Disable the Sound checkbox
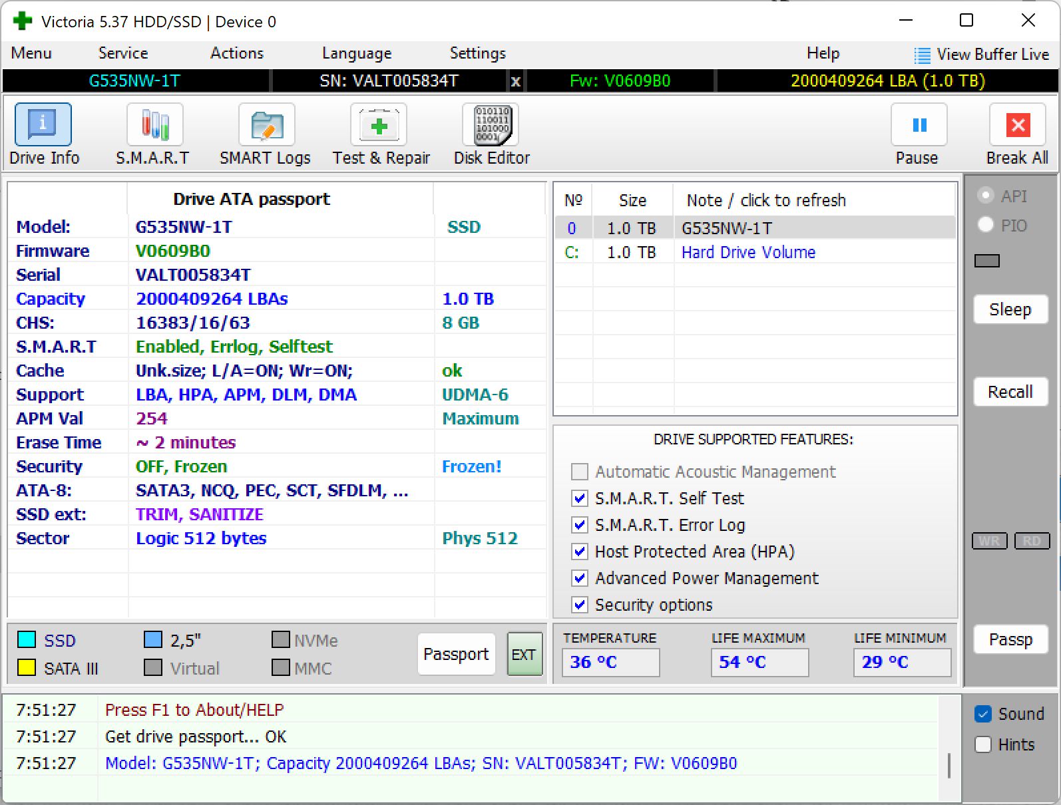The image size is (1061, 805). (x=983, y=714)
